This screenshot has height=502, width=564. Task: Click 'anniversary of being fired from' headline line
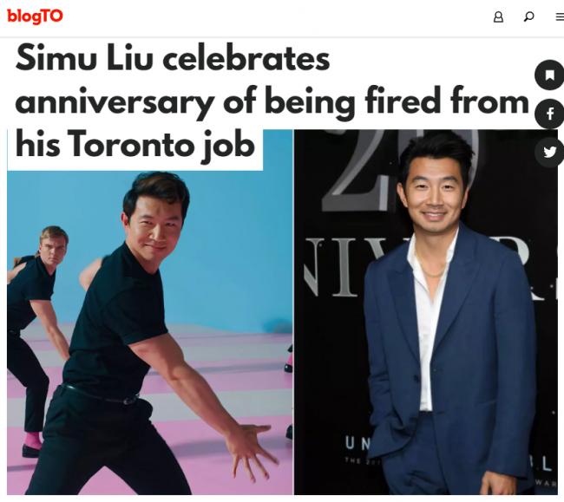click(x=272, y=102)
